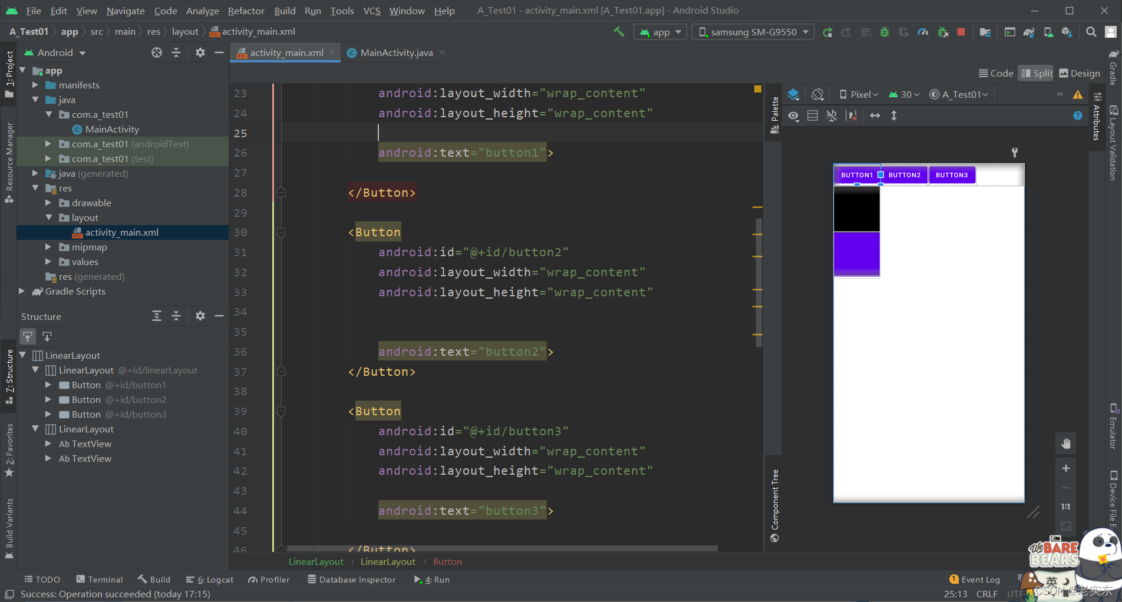This screenshot has height=602, width=1122.
Task: Toggle Autoscroll from Source in Structure panel
Action: point(47,336)
